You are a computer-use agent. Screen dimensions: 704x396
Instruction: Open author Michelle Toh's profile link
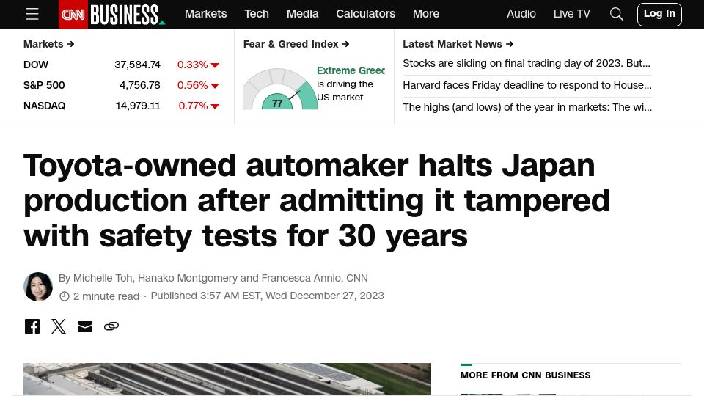click(103, 279)
